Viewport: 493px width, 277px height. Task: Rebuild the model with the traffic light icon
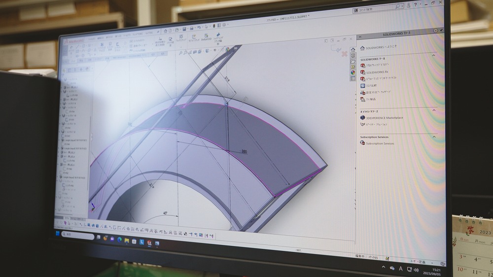(x=214, y=26)
